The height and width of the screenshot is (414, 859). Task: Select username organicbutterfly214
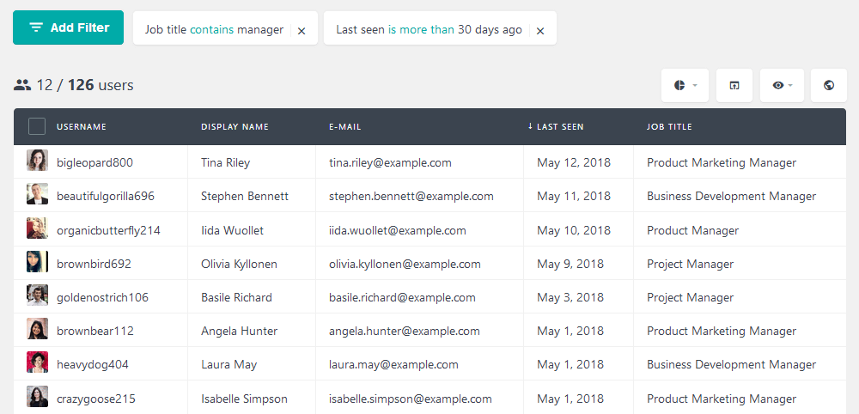tap(108, 230)
